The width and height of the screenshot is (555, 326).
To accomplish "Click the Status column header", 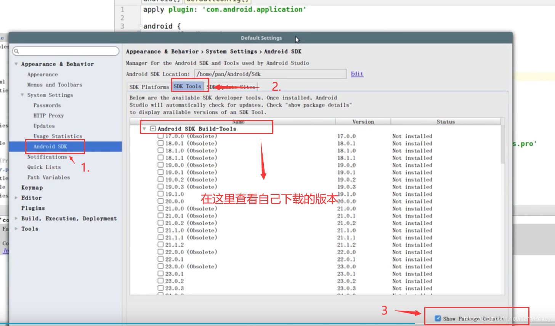I will click(x=446, y=122).
